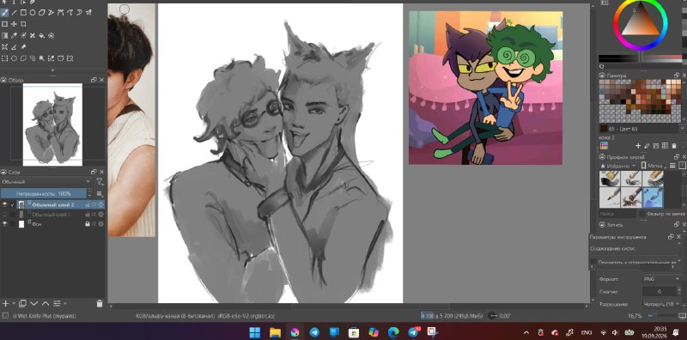Duplicate the current layer
The height and width of the screenshot is (340, 687).
(23, 303)
